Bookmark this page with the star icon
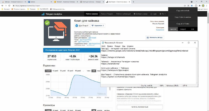Screen dimensions: 209x111 click(192, 6)
